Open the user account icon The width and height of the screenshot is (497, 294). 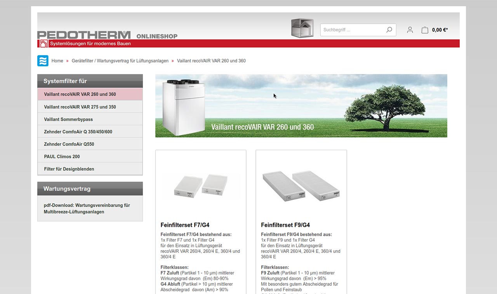pos(410,30)
